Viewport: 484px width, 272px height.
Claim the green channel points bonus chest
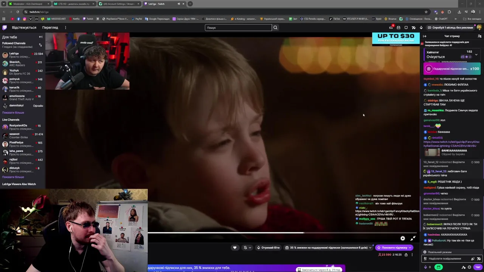click(439, 267)
